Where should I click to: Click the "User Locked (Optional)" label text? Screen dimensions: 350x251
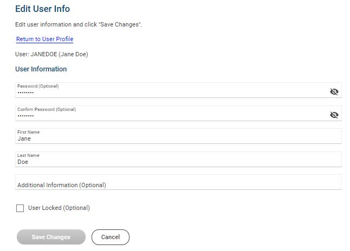(59, 208)
